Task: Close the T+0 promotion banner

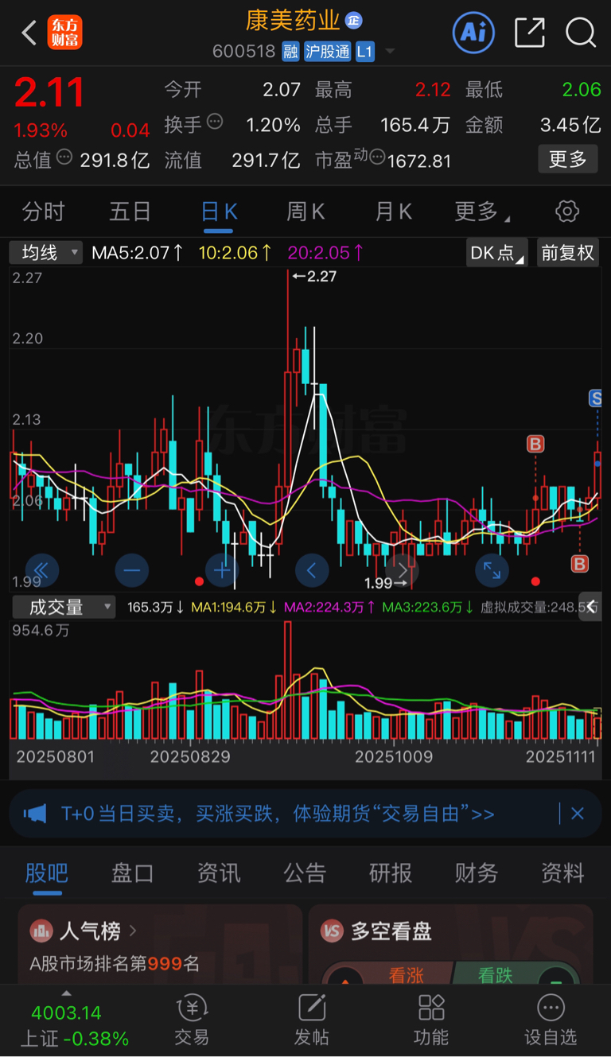Action: point(578,814)
